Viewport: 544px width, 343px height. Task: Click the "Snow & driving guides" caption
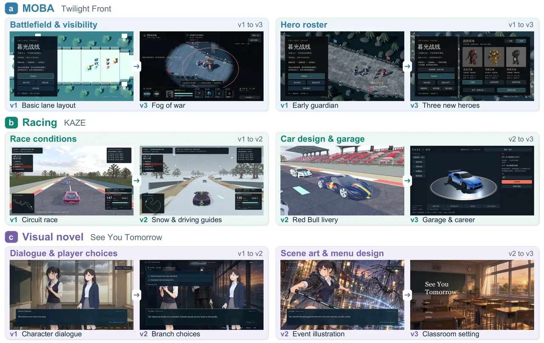[x=187, y=220]
